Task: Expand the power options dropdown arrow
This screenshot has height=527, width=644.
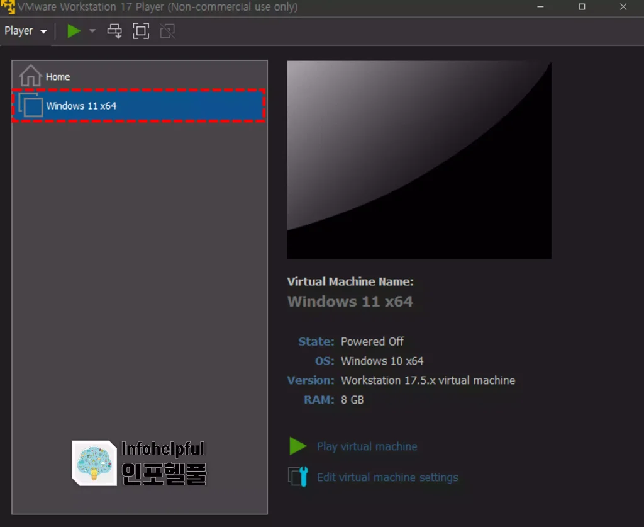Action: coord(92,31)
